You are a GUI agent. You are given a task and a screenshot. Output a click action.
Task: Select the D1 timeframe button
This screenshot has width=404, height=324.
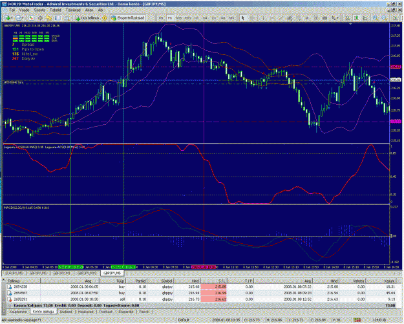214,18
